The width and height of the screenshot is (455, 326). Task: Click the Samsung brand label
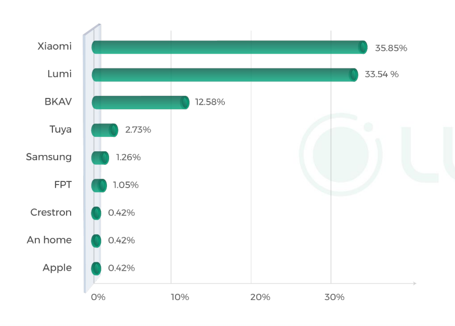(x=49, y=157)
